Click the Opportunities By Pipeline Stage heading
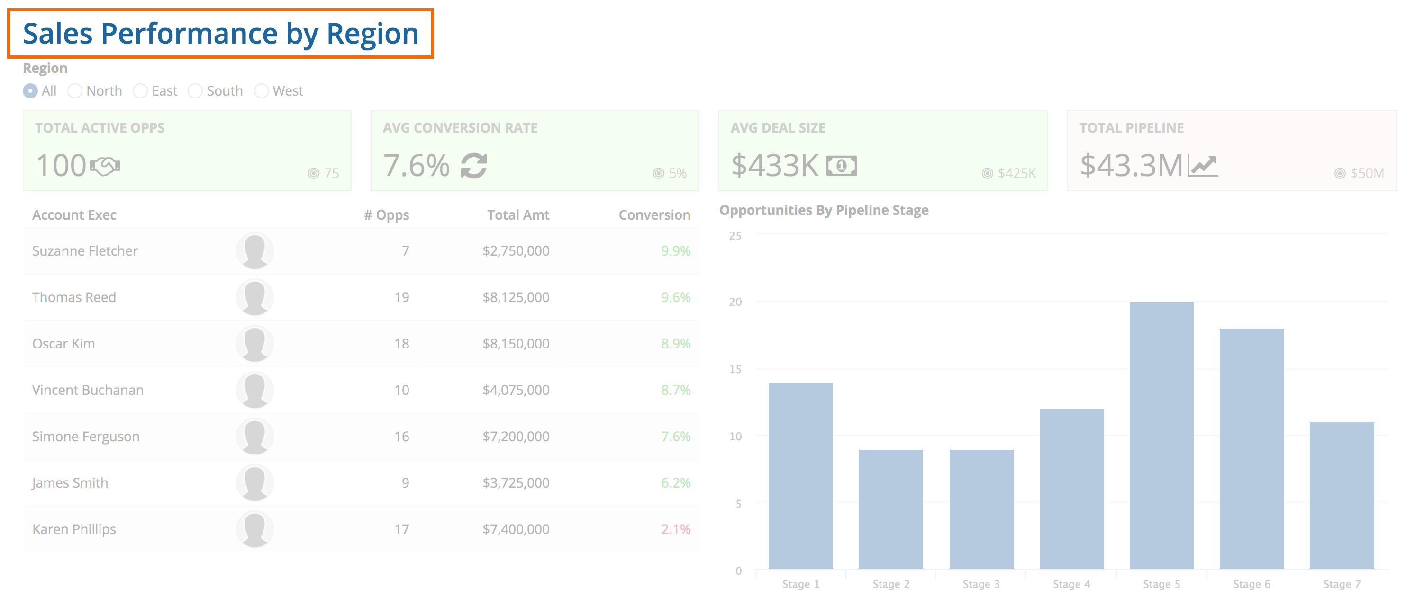Viewport: 1415px width, 606px height. click(x=824, y=210)
